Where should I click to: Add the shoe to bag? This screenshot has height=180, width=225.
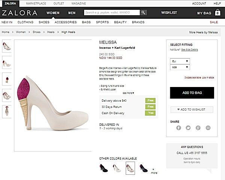(192, 93)
